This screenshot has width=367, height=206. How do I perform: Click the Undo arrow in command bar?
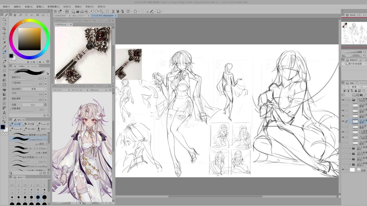tap(92, 11)
